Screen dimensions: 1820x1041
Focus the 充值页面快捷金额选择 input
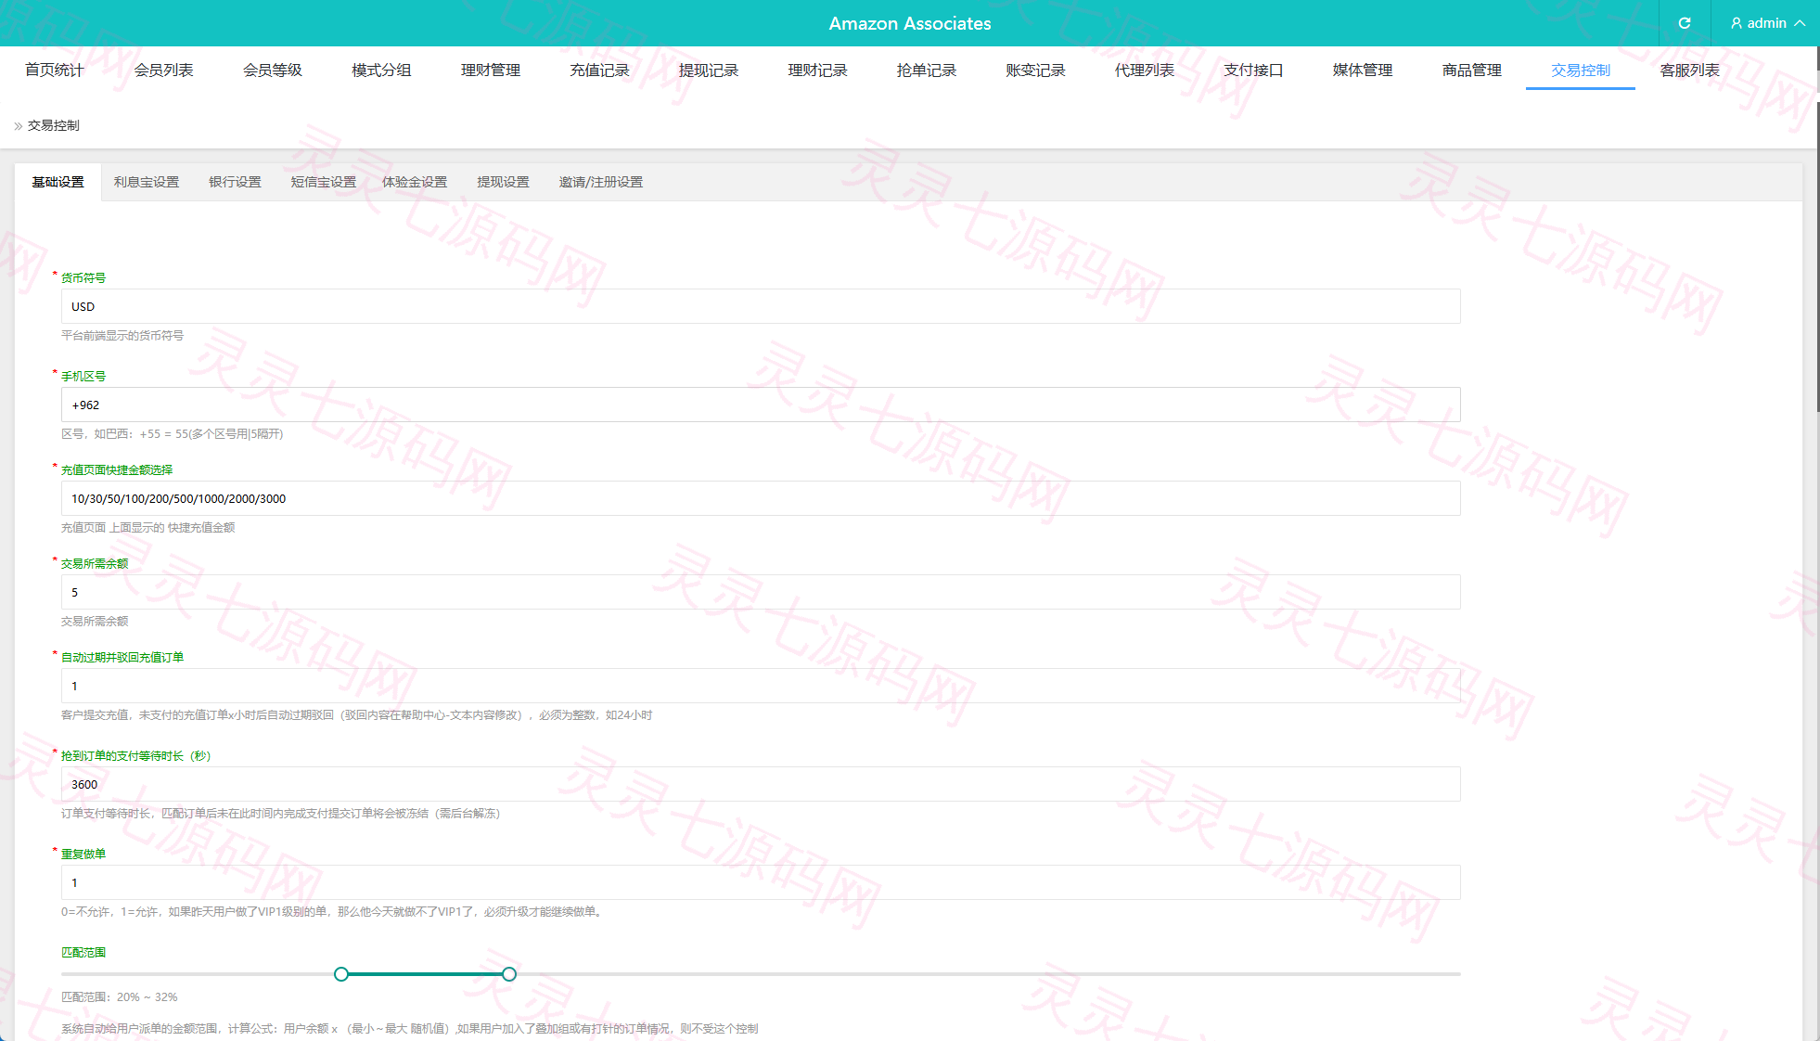pyautogui.click(x=761, y=498)
